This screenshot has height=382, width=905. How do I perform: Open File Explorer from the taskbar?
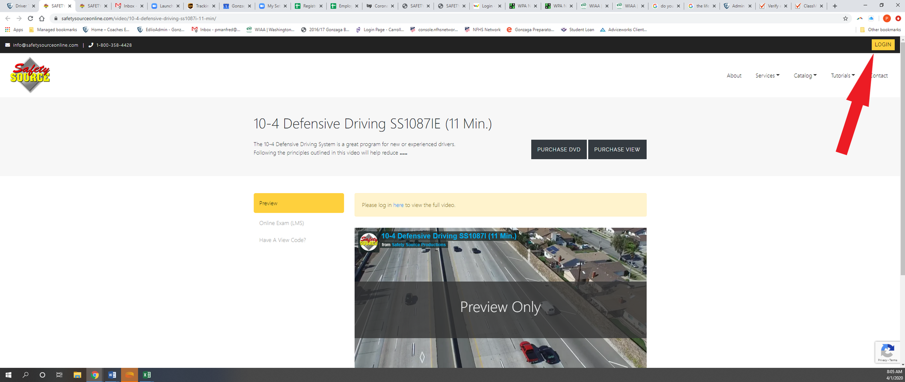pos(77,375)
